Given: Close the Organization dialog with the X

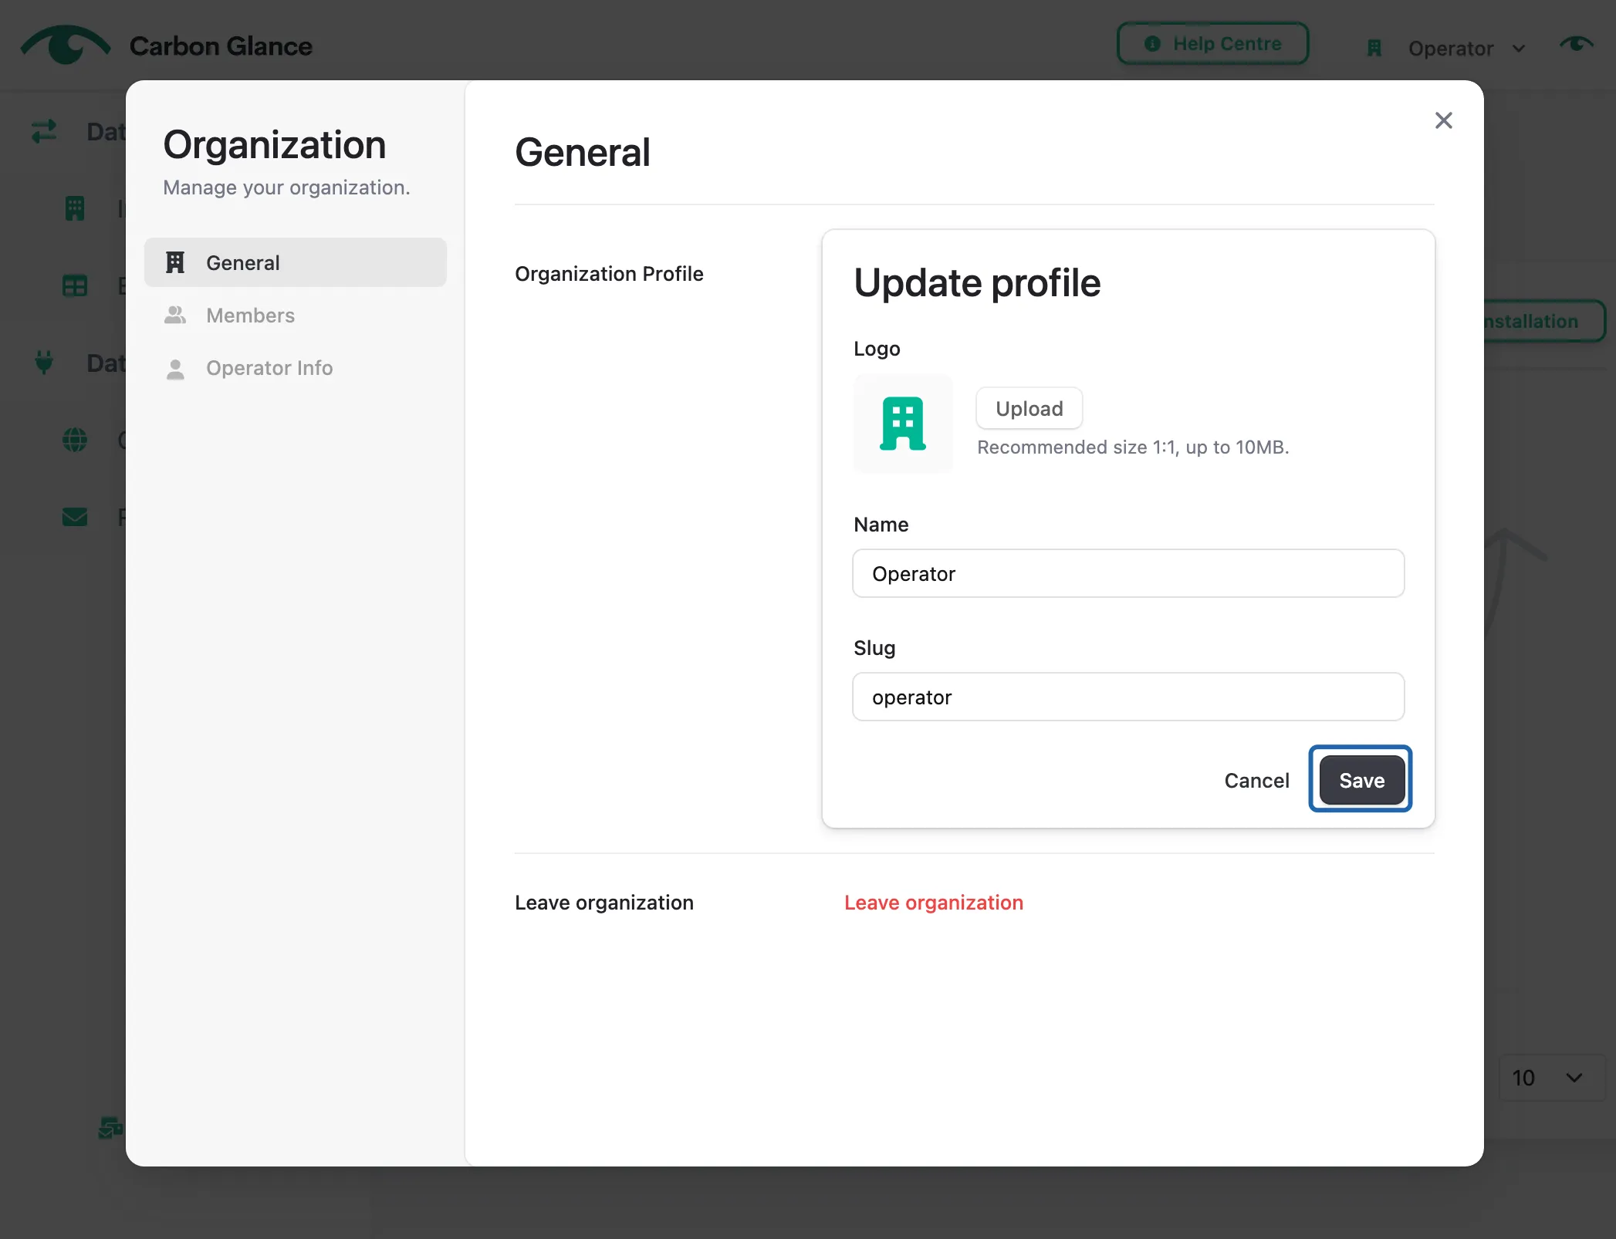Looking at the screenshot, I should [1443, 120].
